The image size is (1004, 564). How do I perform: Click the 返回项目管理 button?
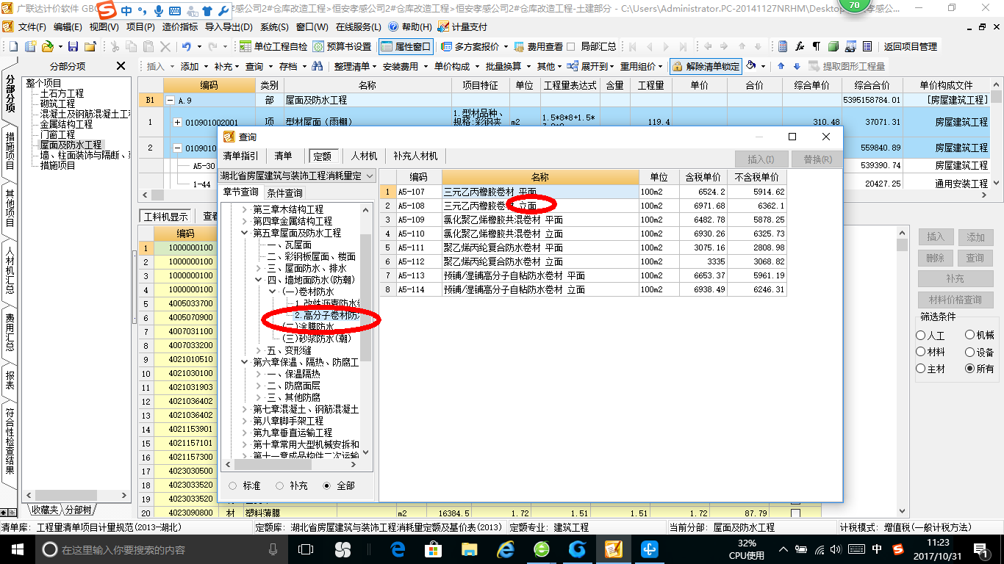(x=910, y=46)
